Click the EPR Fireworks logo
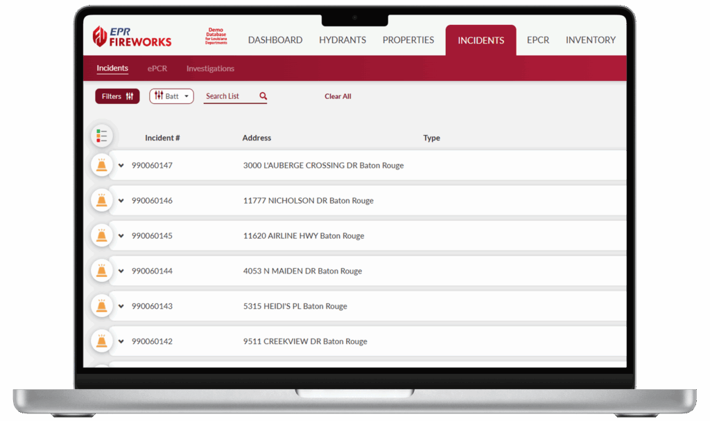Viewport: 710px width, 421px height. coord(132,37)
